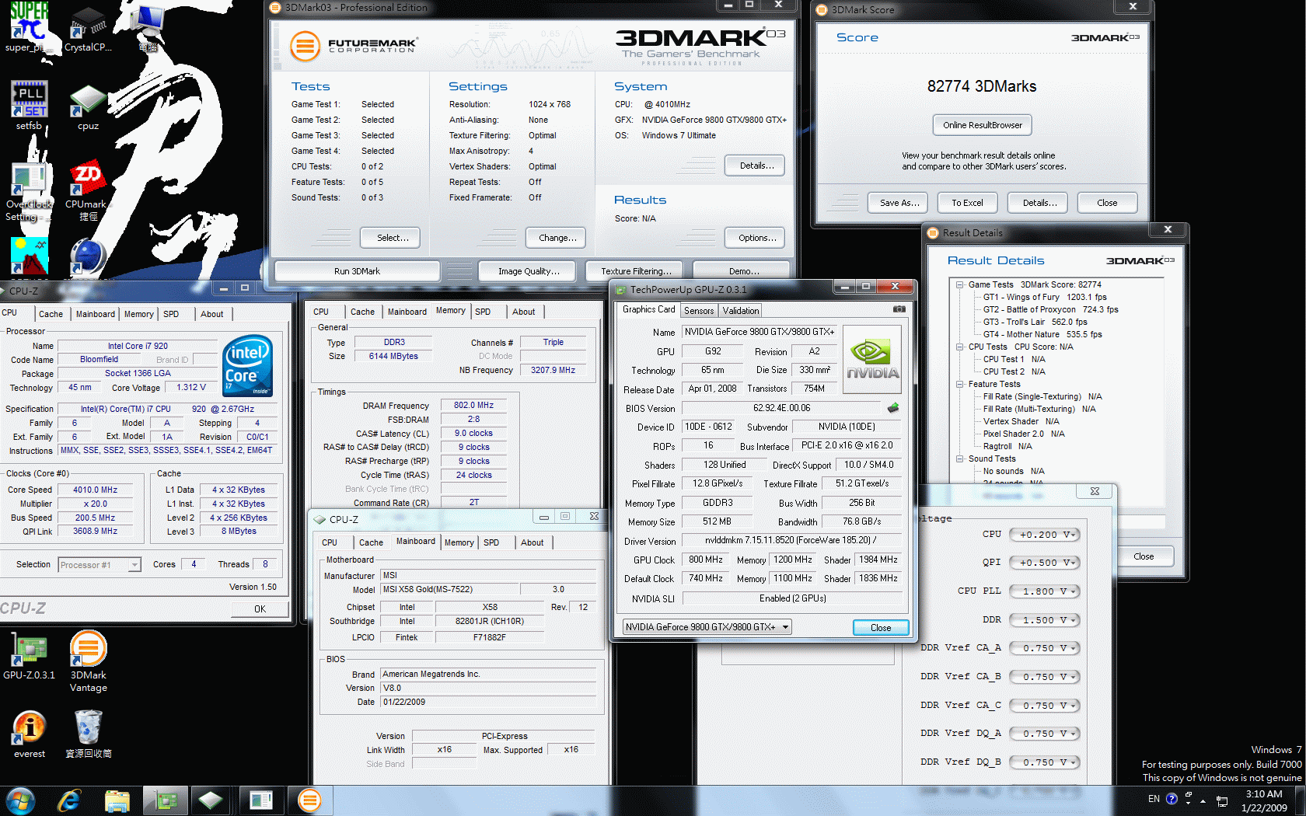Click the BIOS save chip icon in GPU-Z
The width and height of the screenshot is (1306, 816).
[893, 408]
